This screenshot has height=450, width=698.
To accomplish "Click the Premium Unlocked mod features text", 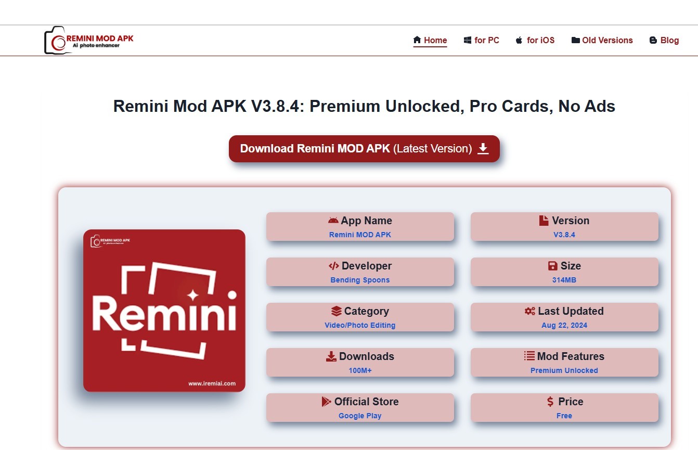I will tap(564, 370).
